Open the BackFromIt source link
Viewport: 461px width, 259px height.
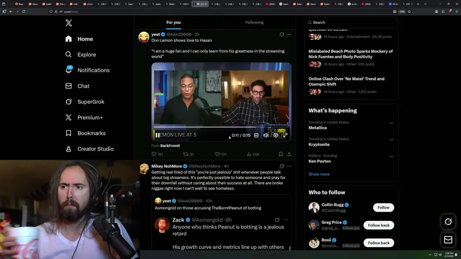(x=170, y=146)
